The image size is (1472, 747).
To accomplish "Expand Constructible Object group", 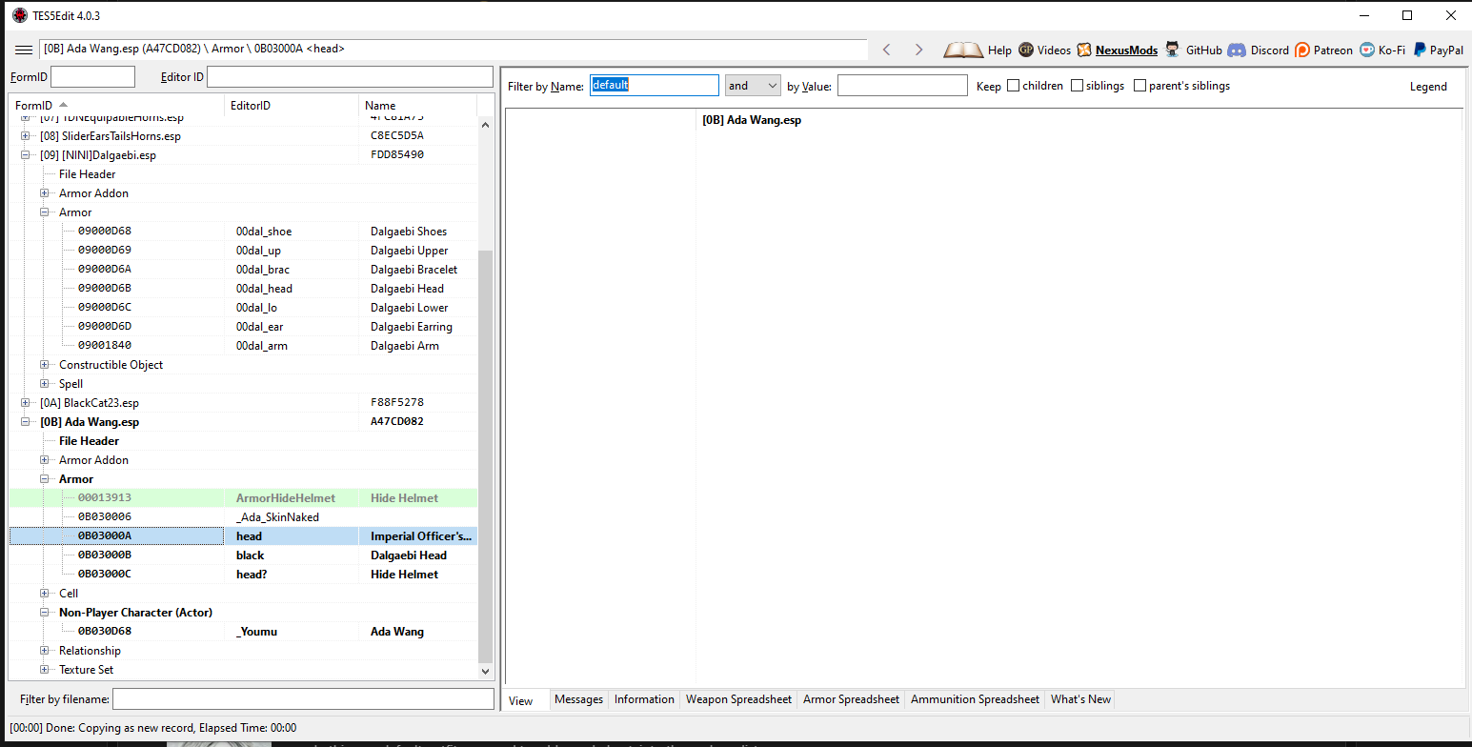I will coord(45,365).
